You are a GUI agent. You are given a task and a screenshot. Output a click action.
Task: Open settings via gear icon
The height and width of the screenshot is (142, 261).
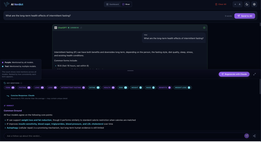point(254,4)
